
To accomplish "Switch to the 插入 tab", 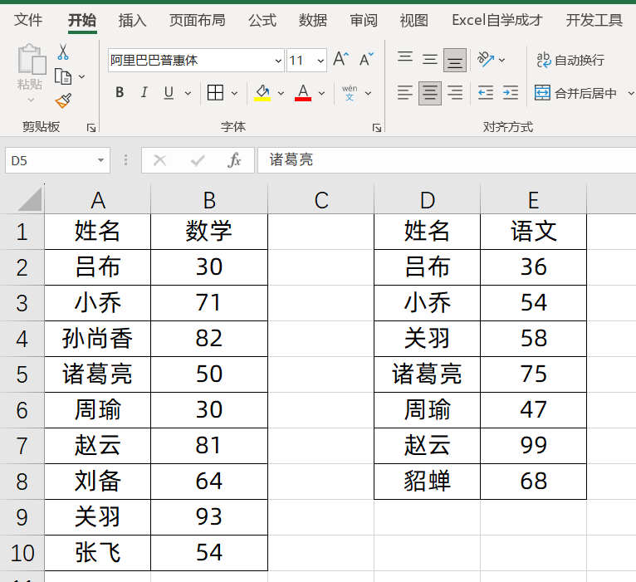I will click(x=132, y=20).
